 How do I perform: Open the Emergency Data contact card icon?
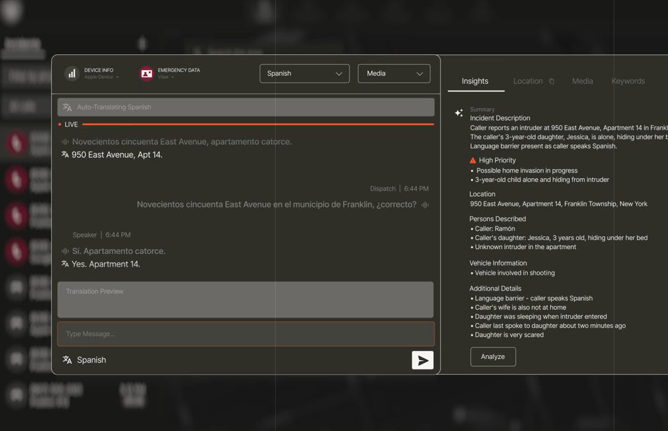coord(146,74)
